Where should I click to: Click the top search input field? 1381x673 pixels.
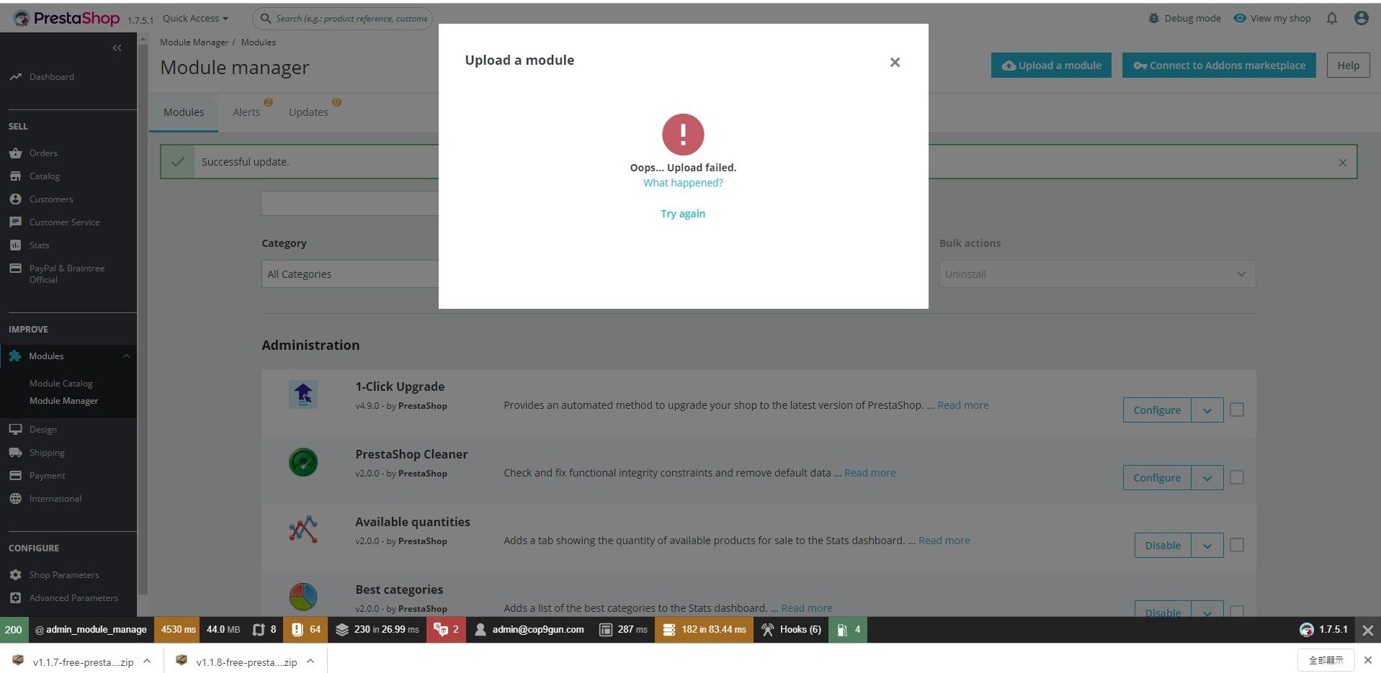[x=343, y=18]
